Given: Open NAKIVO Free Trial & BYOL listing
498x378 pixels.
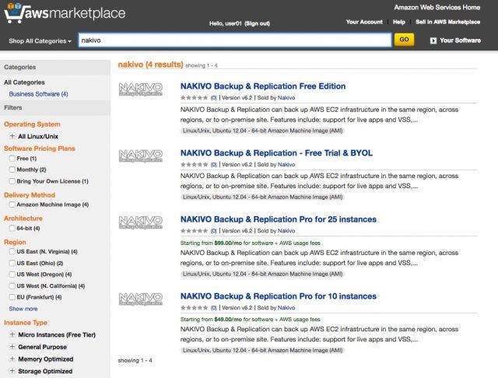Looking at the screenshot, I should [276, 153].
